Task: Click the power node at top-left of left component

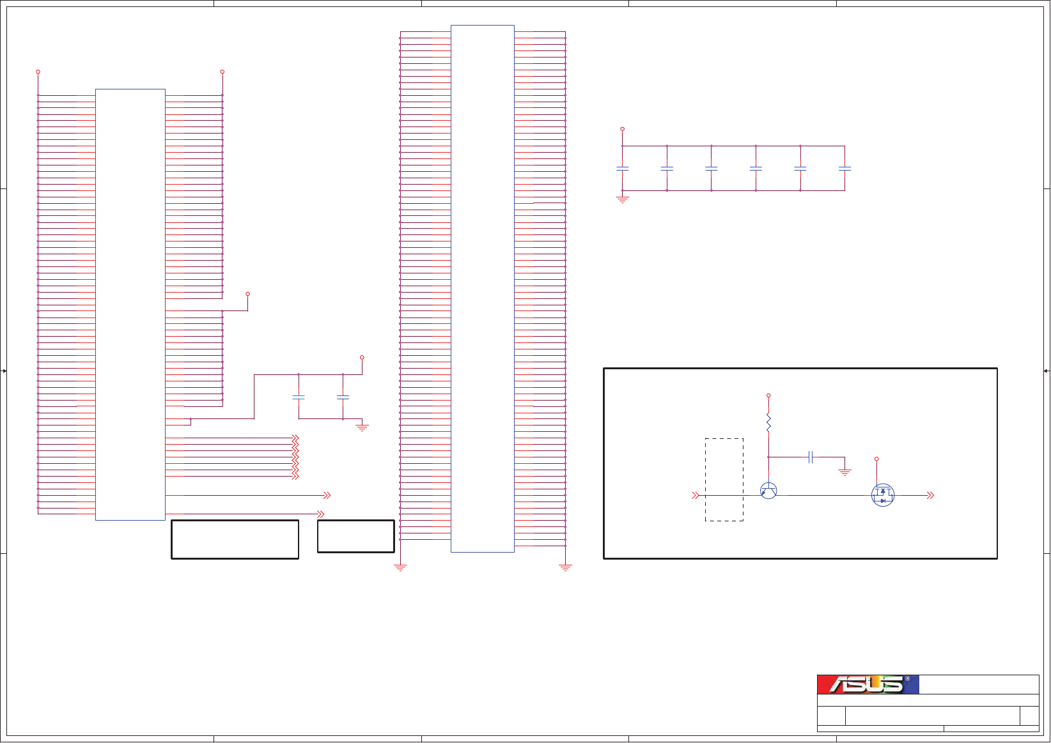Action: [x=38, y=72]
